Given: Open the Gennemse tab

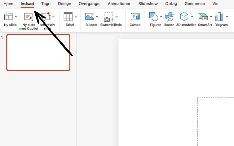Looking at the screenshot, I should (195, 4).
